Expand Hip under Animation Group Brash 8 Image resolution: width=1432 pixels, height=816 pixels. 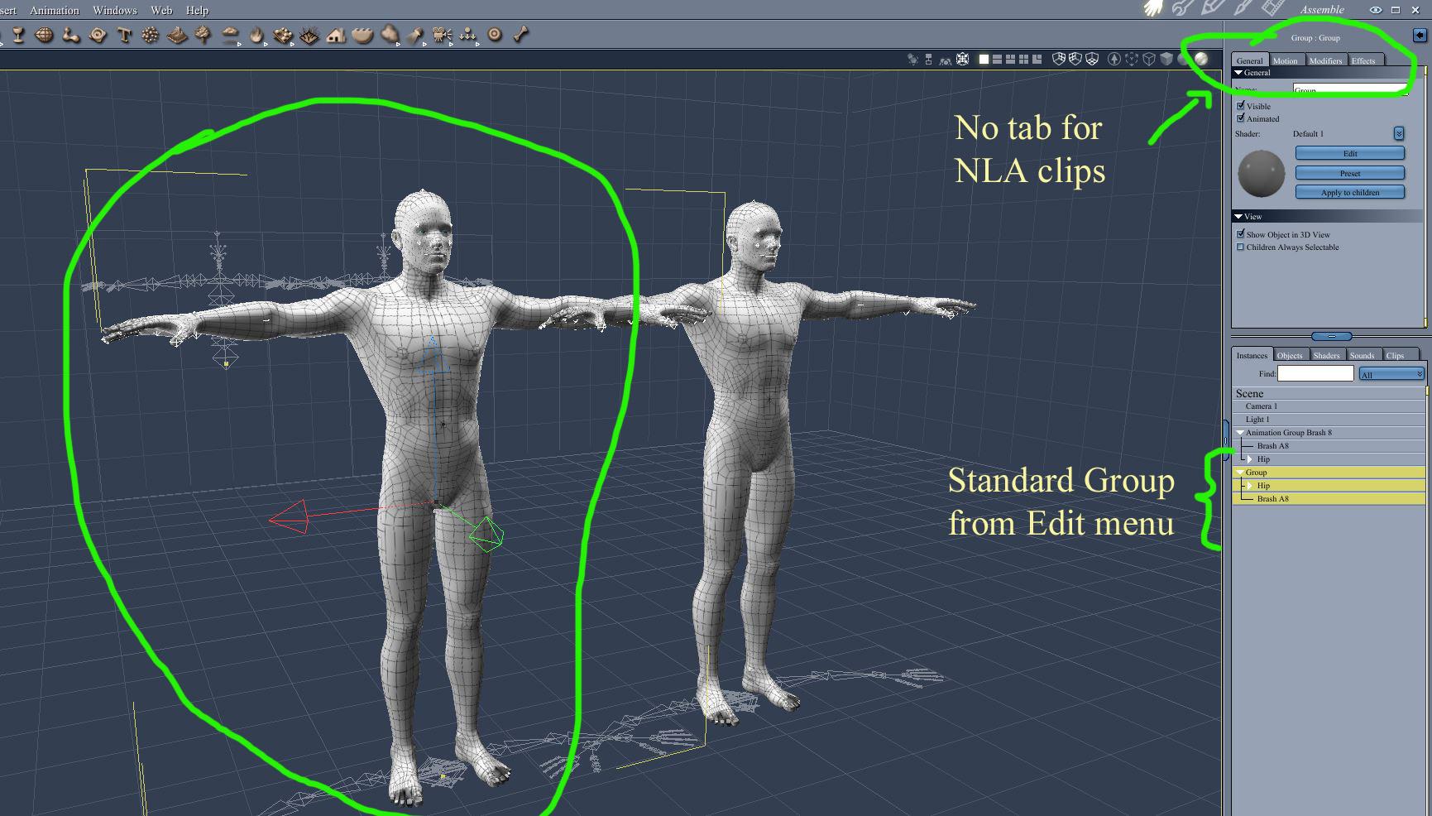(x=1249, y=459)
